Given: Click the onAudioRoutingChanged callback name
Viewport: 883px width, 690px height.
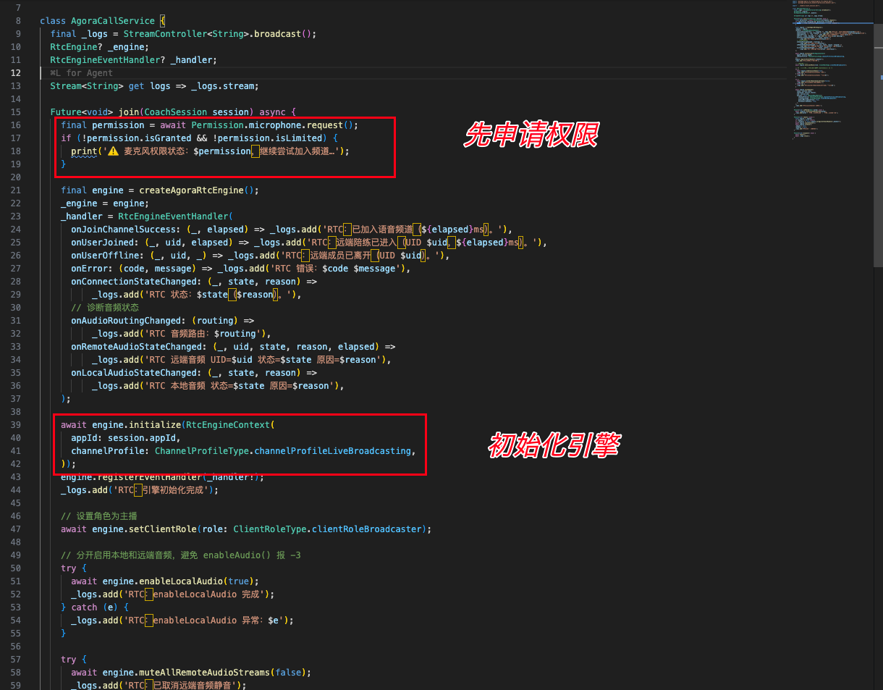Looking at the screenshot, I should 126,321.
